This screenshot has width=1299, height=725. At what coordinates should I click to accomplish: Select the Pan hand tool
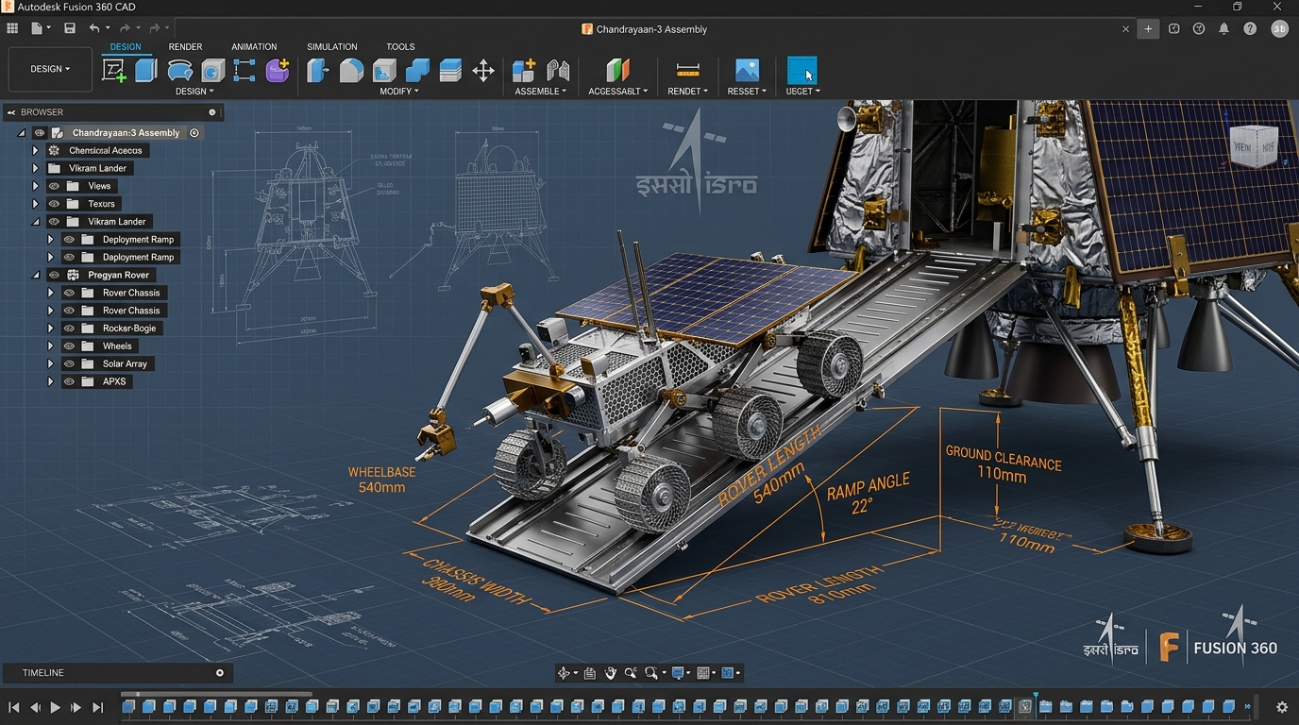point(610,673)
